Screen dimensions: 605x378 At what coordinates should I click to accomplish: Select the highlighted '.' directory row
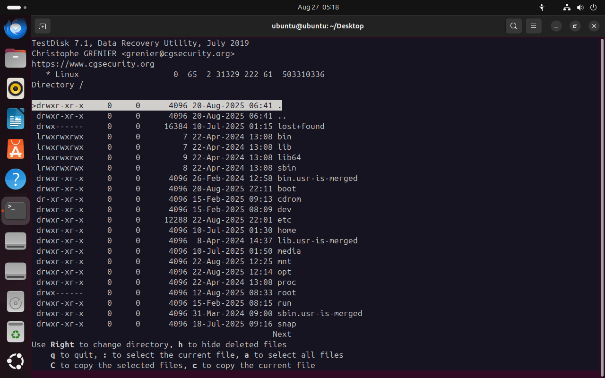pos(157,105)
